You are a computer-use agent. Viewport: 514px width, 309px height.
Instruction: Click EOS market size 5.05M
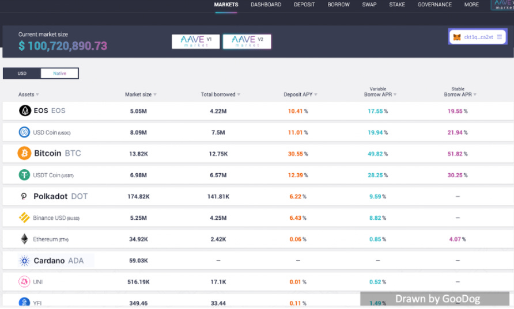point(138,111)
